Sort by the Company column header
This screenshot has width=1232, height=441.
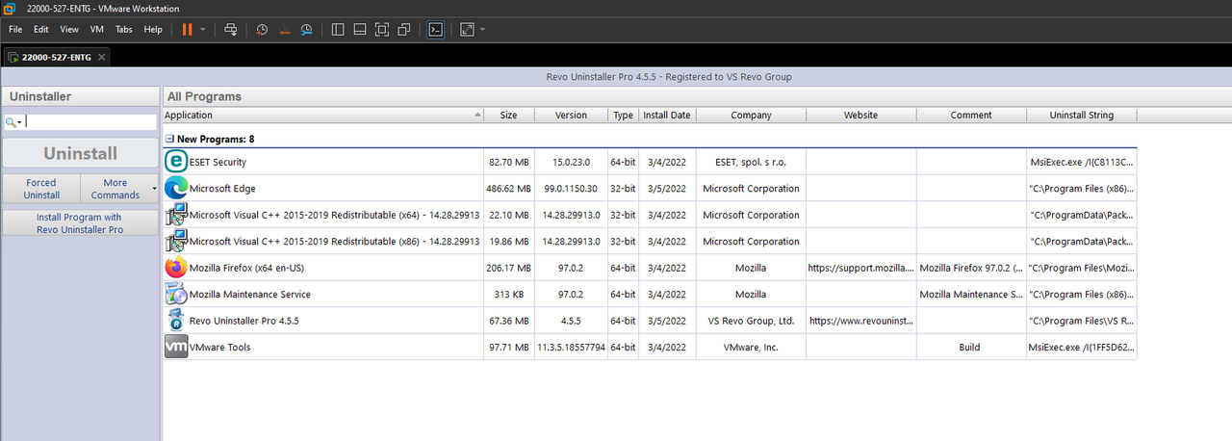coord(751,115)
